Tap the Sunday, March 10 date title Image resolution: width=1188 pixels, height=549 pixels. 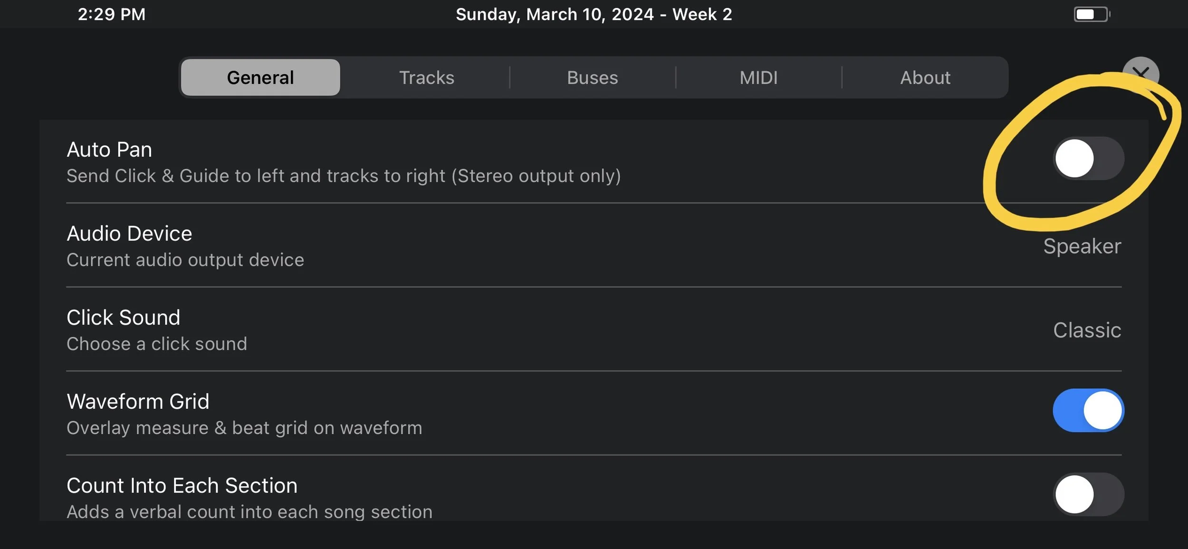(594, 14)
